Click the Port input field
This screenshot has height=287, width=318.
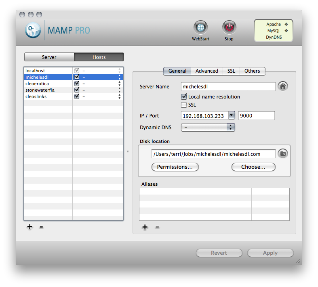(x=256, y=116)
